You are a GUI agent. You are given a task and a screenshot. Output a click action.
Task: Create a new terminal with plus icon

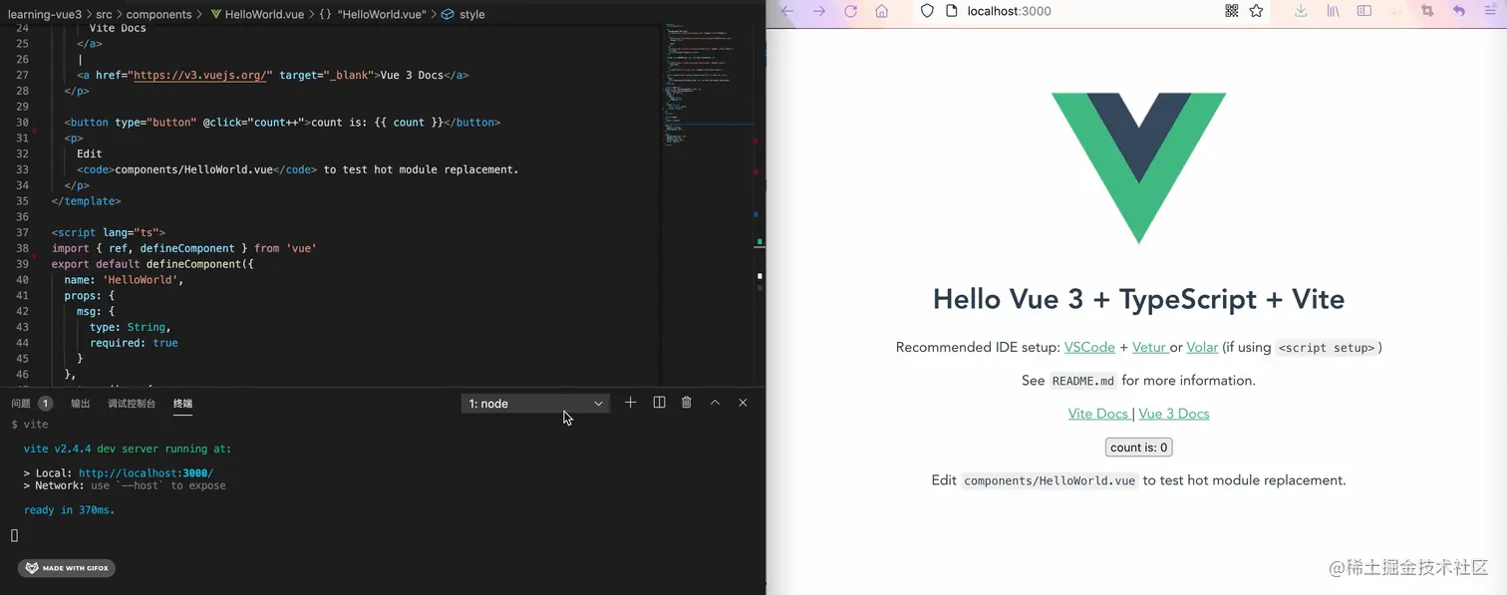(x=630, y=403)
